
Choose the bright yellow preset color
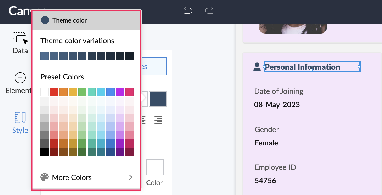click(x=73, y=92)
